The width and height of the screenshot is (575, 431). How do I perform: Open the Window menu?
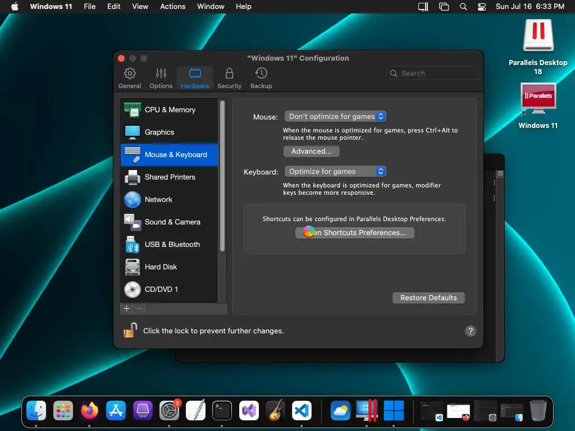[211, 7]
